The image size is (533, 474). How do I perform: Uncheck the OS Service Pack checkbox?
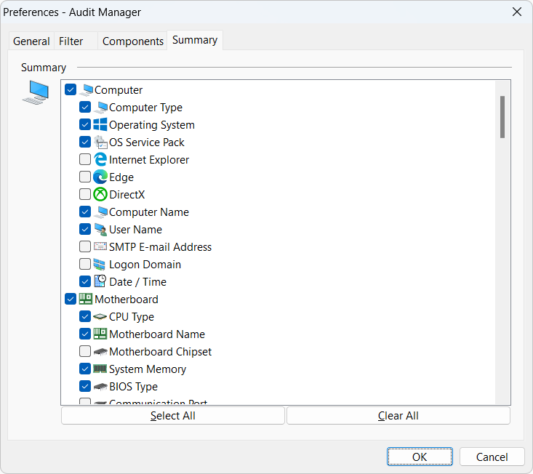point(85,142)
